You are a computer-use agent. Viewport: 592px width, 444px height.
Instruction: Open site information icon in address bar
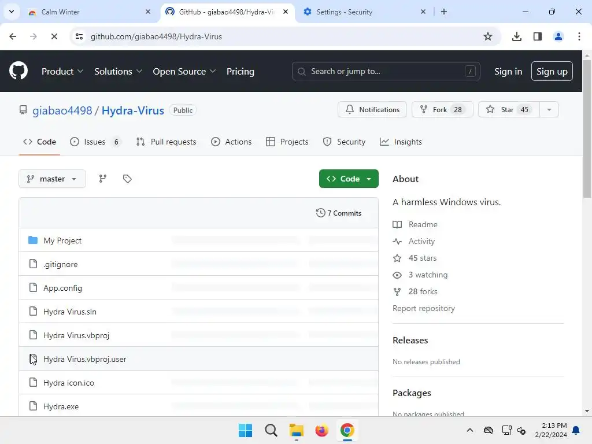click(79, 36)
